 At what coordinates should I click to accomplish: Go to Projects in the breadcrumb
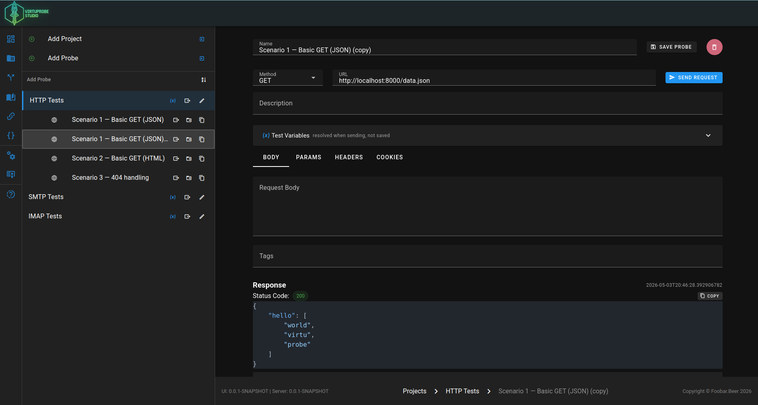pos(415,391)
